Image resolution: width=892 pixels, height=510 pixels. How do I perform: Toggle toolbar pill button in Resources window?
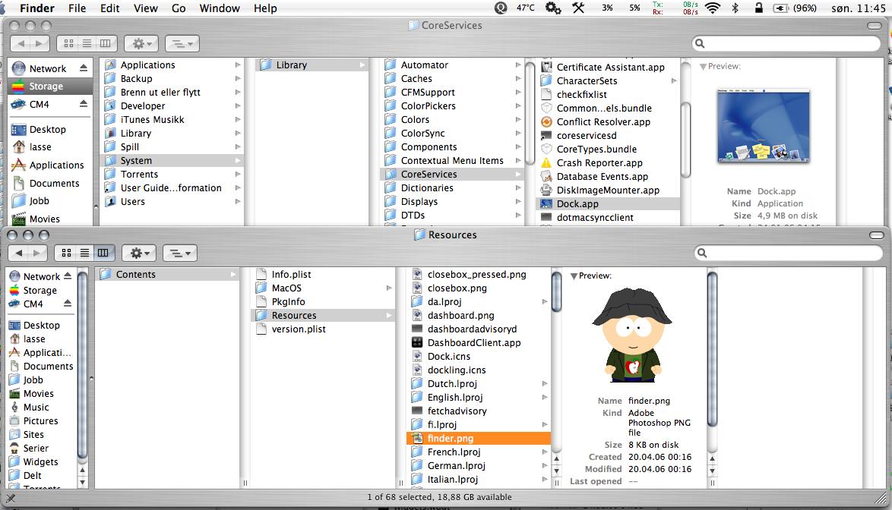877,235
